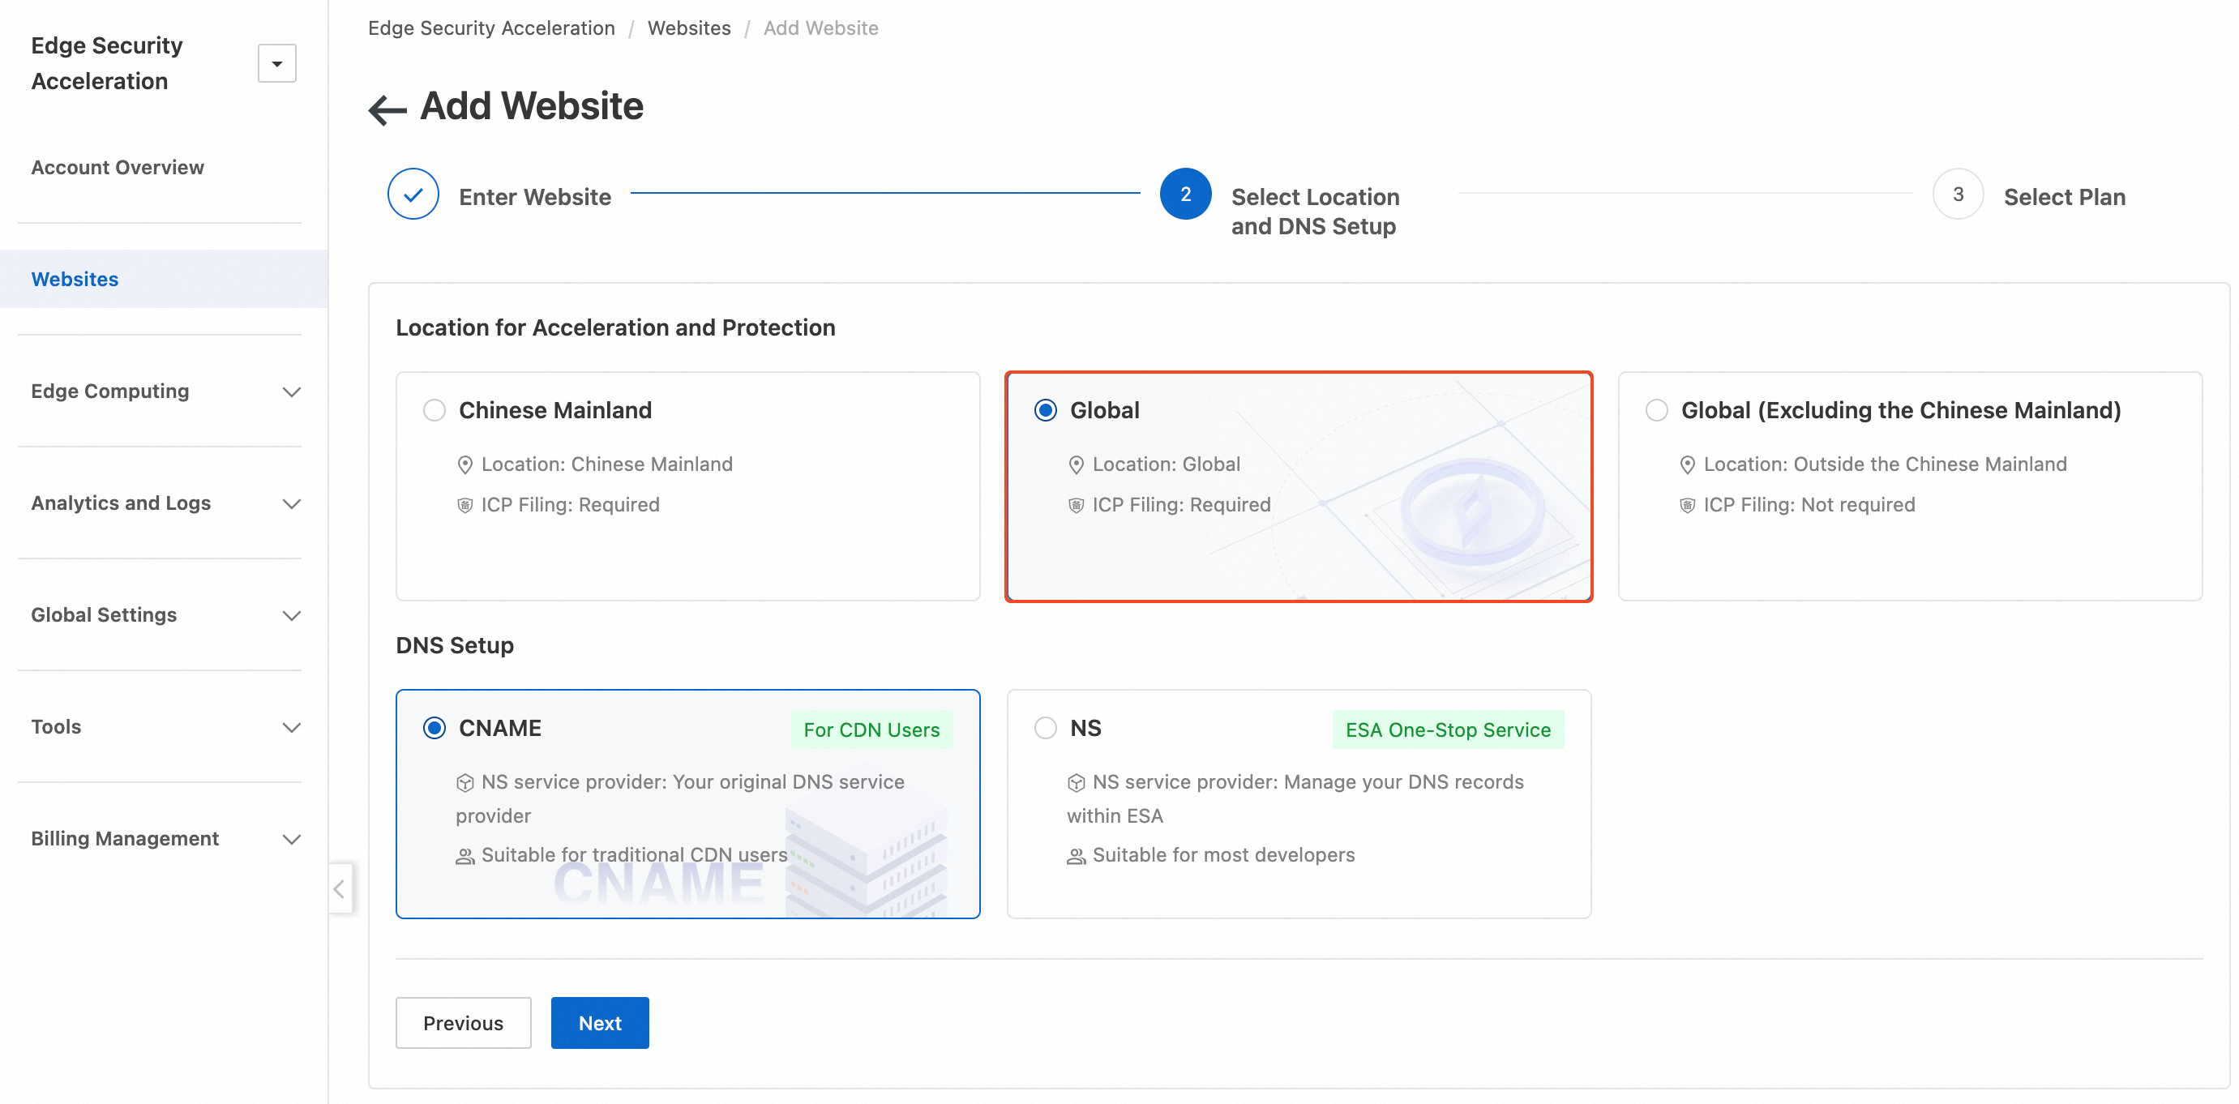2239x1104 pixels.
Task: Click the cube icon in NS card
Action: (1076, 782)
